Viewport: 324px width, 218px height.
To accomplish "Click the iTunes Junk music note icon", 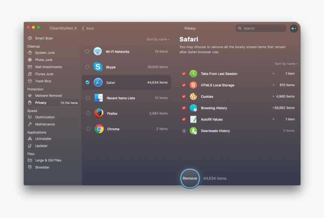I will (x=30, y=74).
